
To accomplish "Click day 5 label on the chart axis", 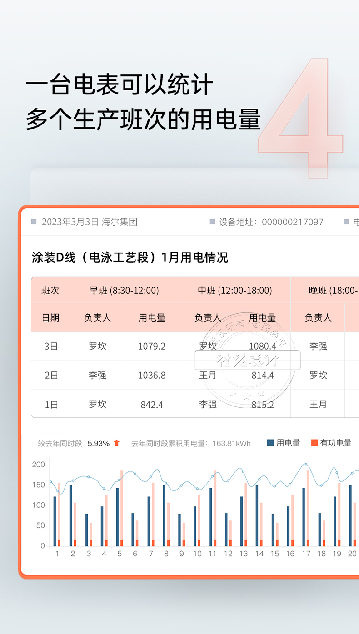I will [x=120, y=554].
